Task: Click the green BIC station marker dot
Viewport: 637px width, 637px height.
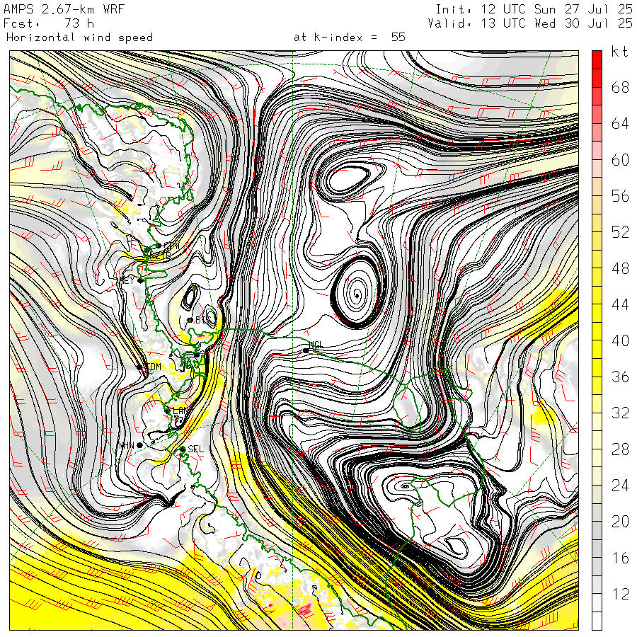Action: [x=190, y=320]
